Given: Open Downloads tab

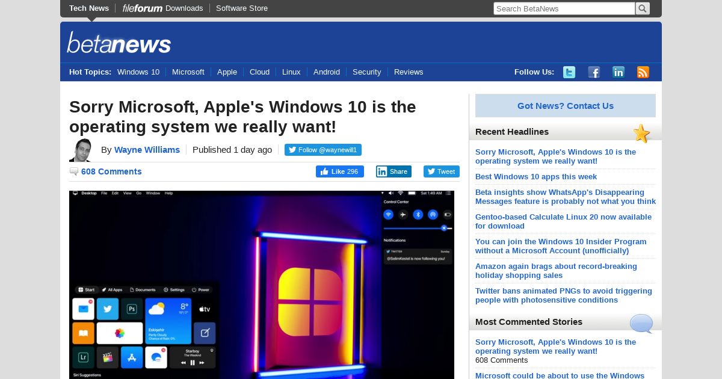Looking at the screenshot, I should point(184,8).
